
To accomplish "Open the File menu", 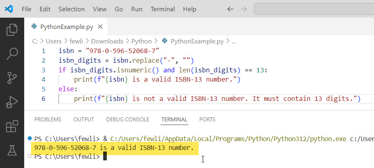I will point(27,9).
